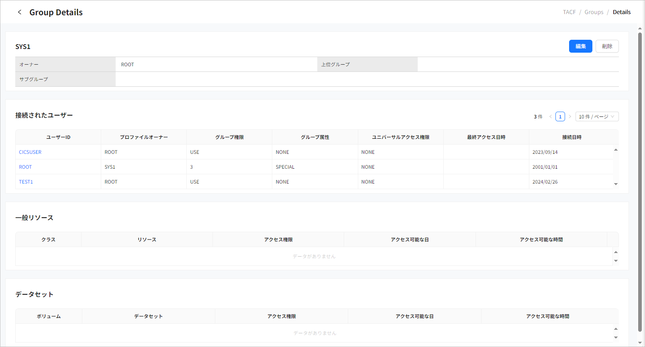This screenshot has height=347, width=645.
Task: Open the ROOT user link
Action: pos(25,167)
